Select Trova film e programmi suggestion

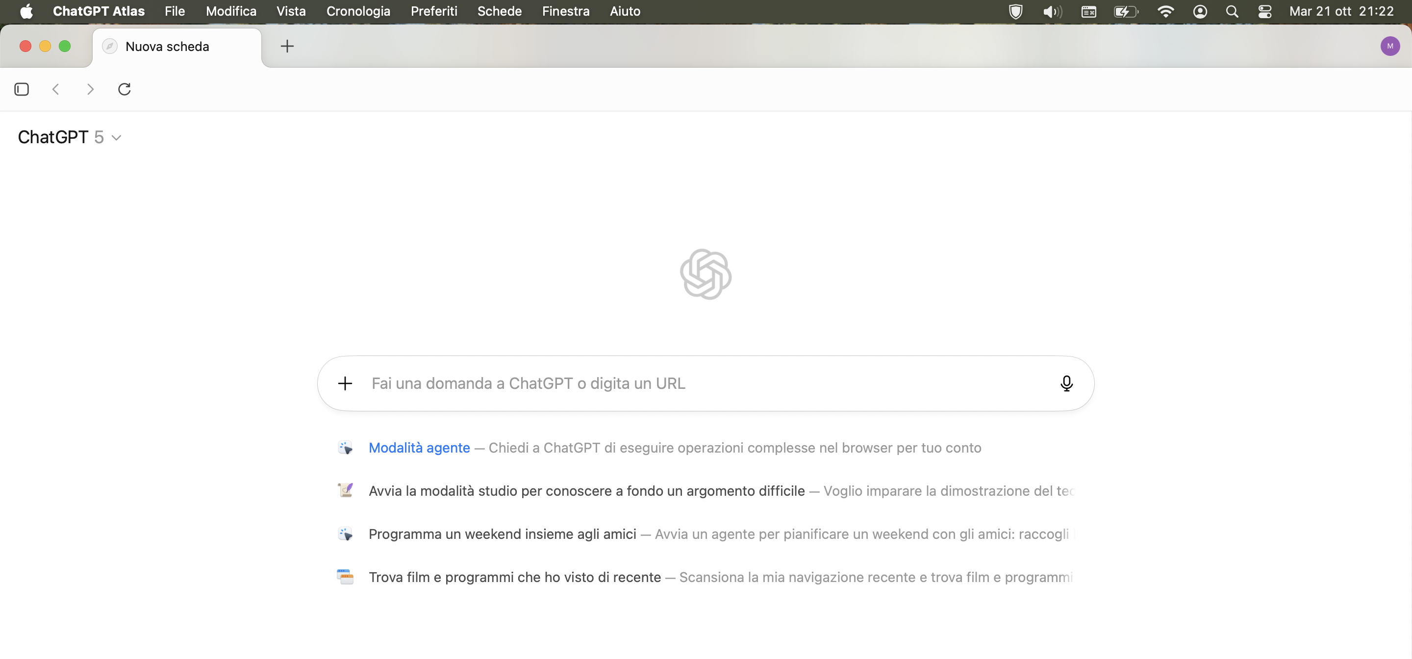[514, 577]
